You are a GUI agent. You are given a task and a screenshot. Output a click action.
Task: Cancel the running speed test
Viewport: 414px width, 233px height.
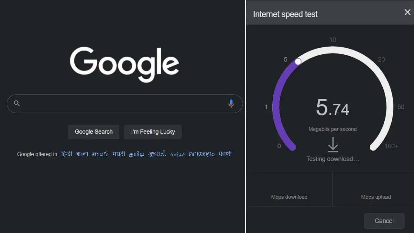(384, 221)
